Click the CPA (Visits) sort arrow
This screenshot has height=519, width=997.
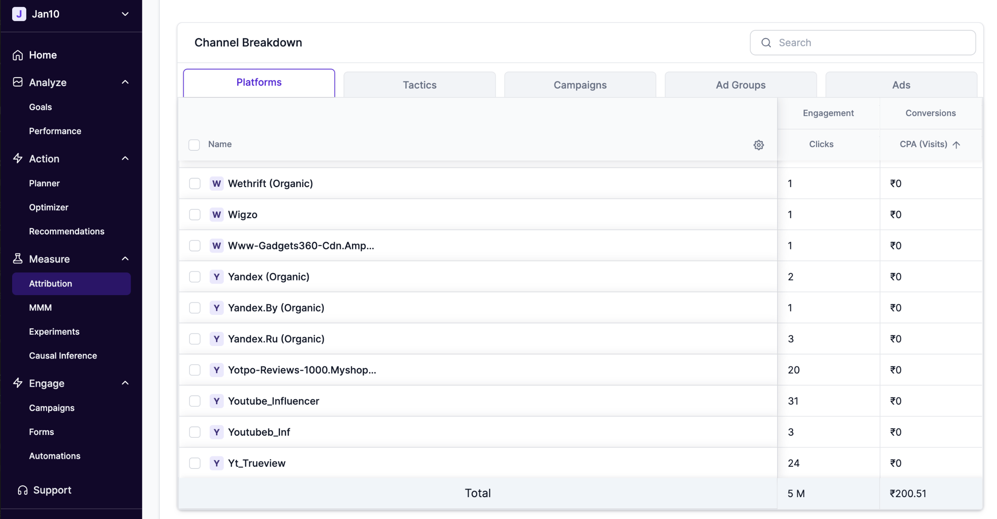(956, 145)
